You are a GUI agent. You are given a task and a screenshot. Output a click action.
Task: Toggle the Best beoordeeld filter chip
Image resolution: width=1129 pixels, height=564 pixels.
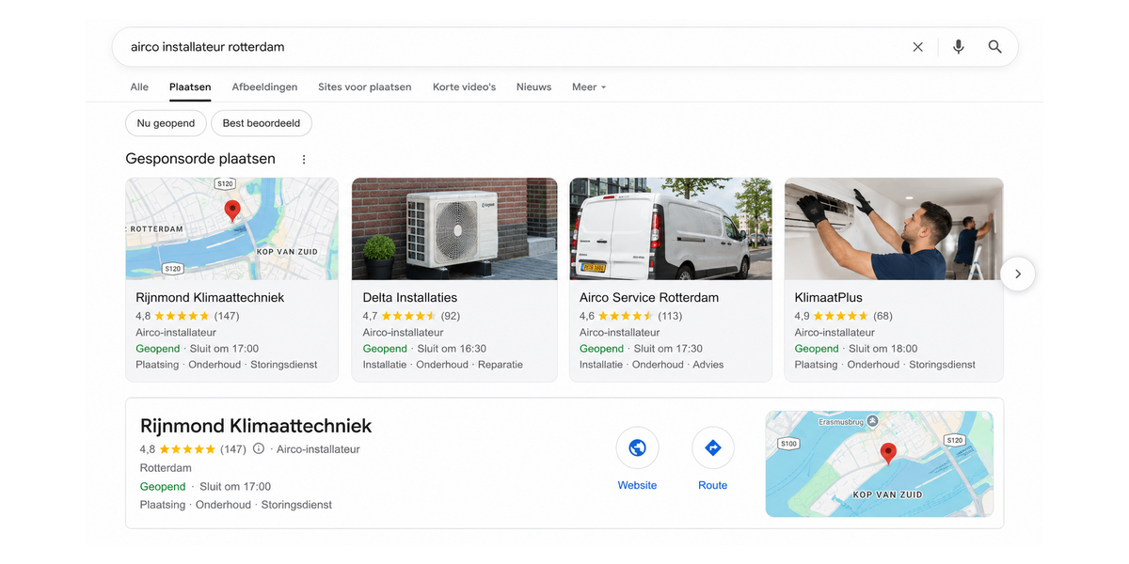coord(262,123)
